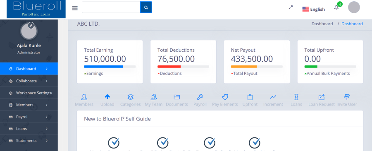Open the Loans hourglass icon
This screenshot has height=151, width=372.
296,97
